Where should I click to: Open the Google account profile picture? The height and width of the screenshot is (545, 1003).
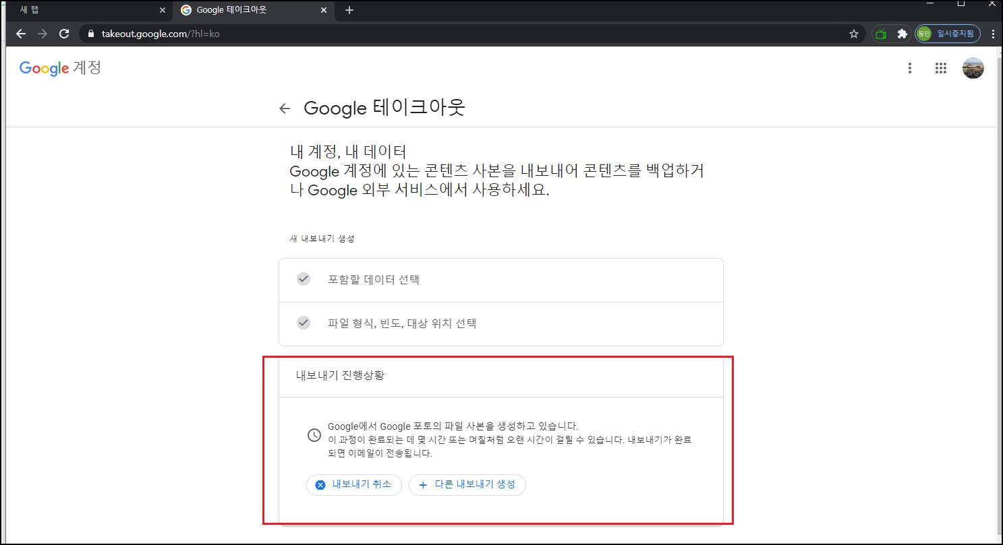pos(973,68)
